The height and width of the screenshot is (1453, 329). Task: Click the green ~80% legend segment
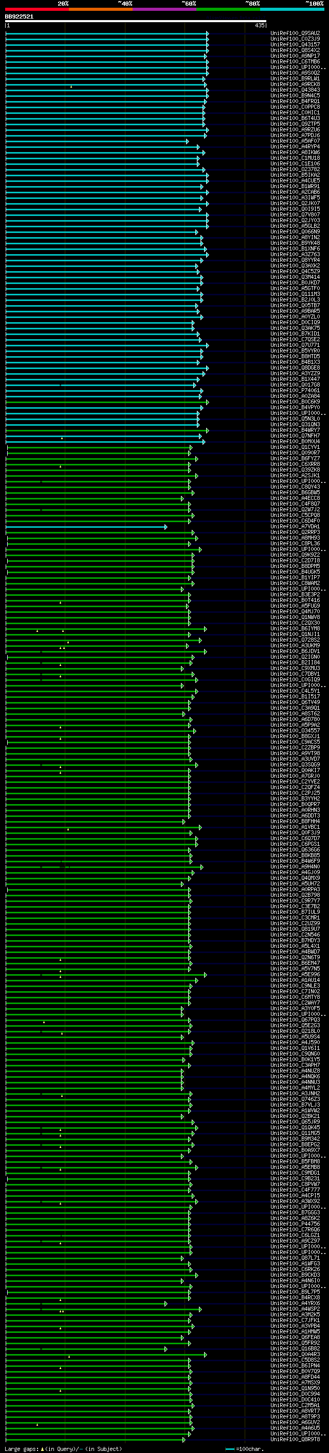point(228,10)
